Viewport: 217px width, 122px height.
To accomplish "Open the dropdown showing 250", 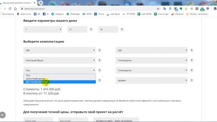I will (152, 50).
